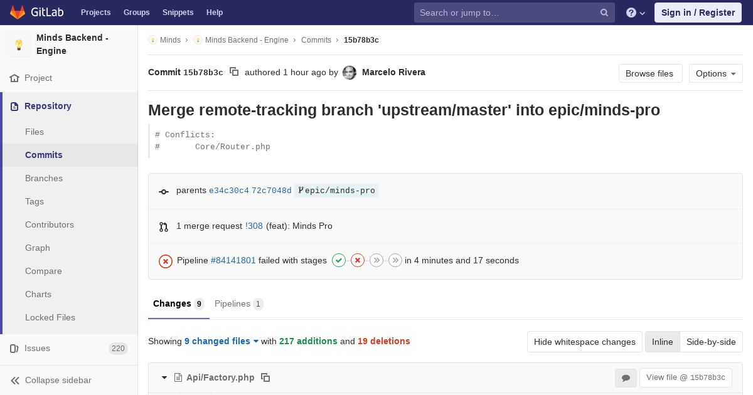The height and width of the screenshot is (395, 753).
Task: Click Browse files button
Action: (x=649, y=73)
